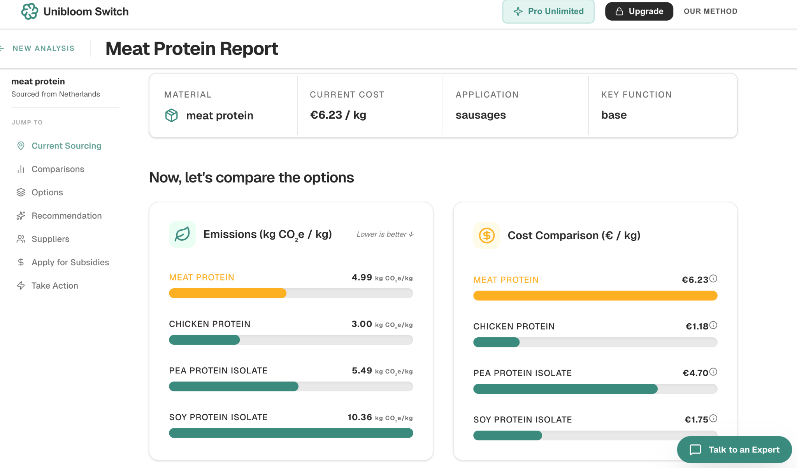Click the meat protein emissions progress bar
This screenshot has height=468, width=797.
tap(291, 293)
